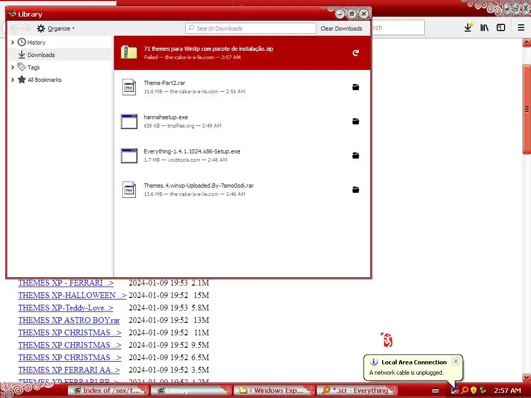This screenshot has height=398, width=531.
Task: Click the file icon beside Themes.4.winxp rar
Action: click(129, 190)
